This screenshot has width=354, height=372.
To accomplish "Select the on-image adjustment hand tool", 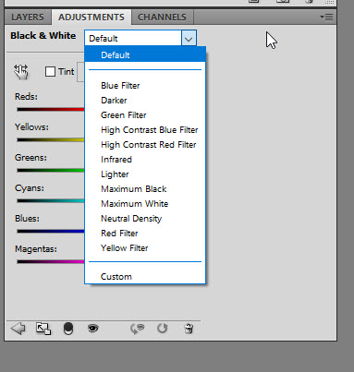I will pyautogui.click(x=20, y=72).
